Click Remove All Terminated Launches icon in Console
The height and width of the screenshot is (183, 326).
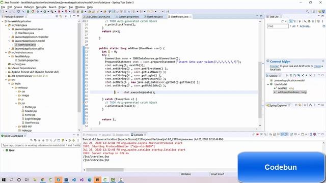pyautogui.click(x=265, y=134)
